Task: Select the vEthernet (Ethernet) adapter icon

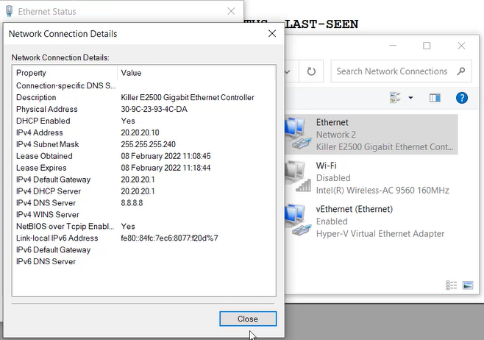Action: pyautogui.click(x=298, y=220)
